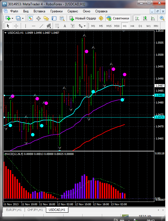
Task: Switch chart to bar chart mode
Action: pos(137,18)
